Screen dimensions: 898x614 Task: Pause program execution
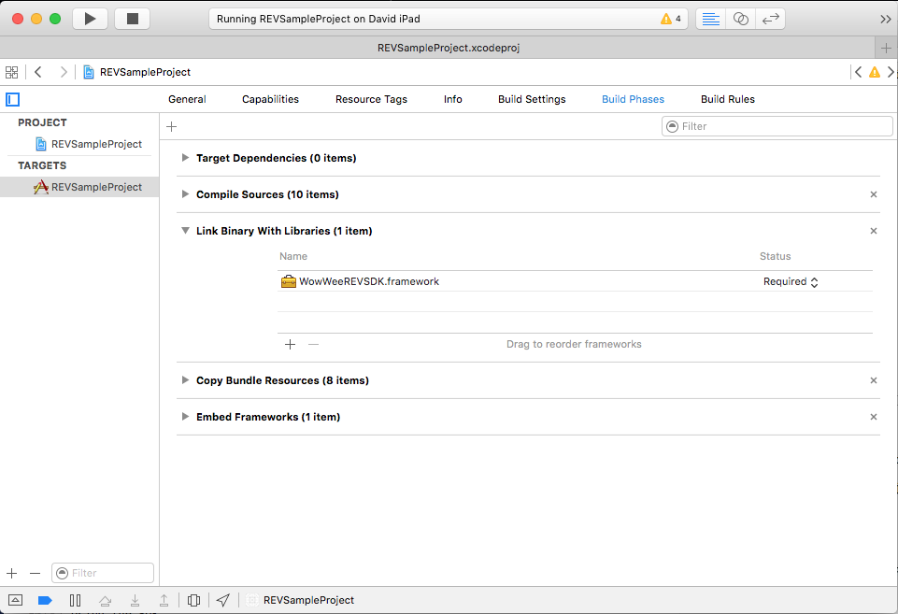point(75,600)
